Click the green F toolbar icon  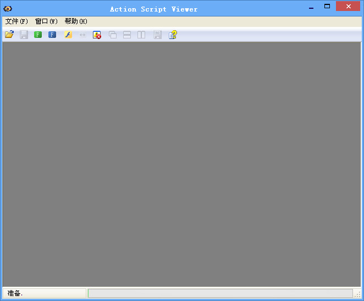click(38, 35)
